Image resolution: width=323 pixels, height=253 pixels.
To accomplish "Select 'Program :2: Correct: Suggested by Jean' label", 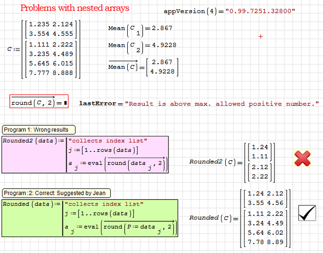I will point(56,193).
